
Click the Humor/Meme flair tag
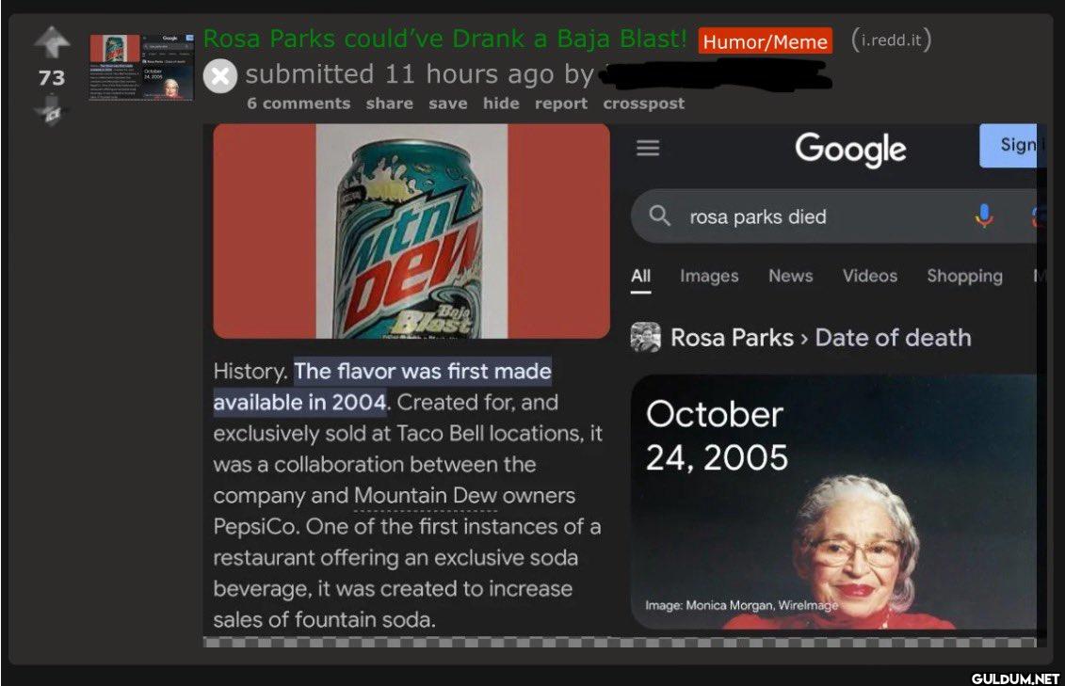[x=765, y=41]
